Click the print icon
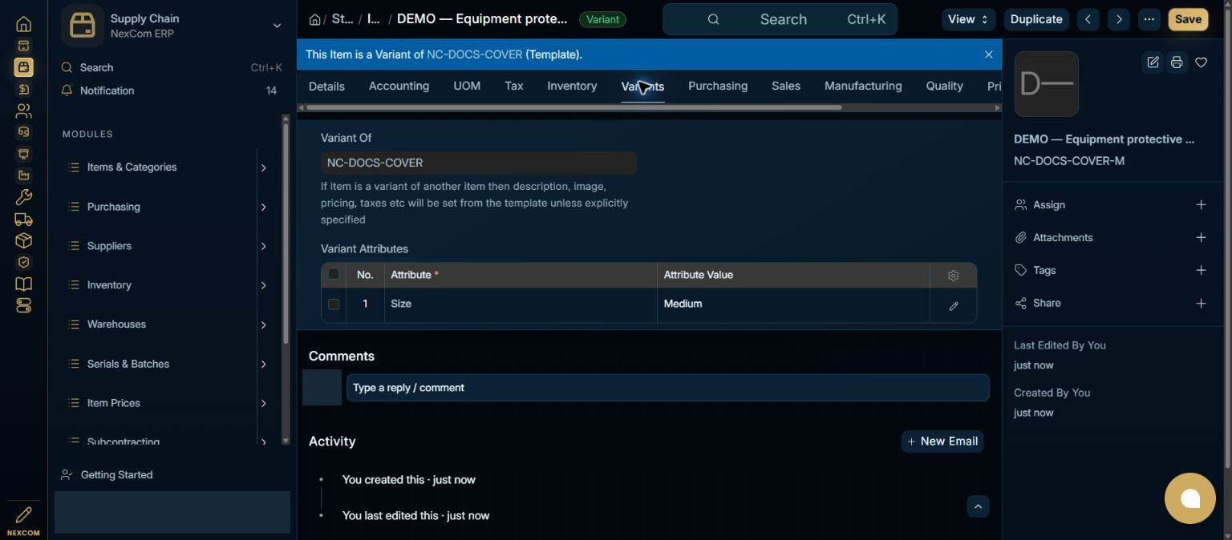This screenshot has width=1232, height=540. pos(1177,62)
